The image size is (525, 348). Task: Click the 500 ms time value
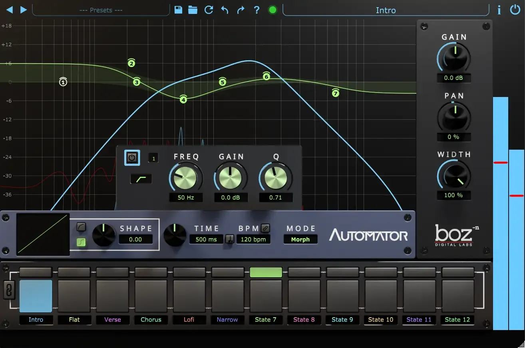pyautogui.click(x=206, y=239)
